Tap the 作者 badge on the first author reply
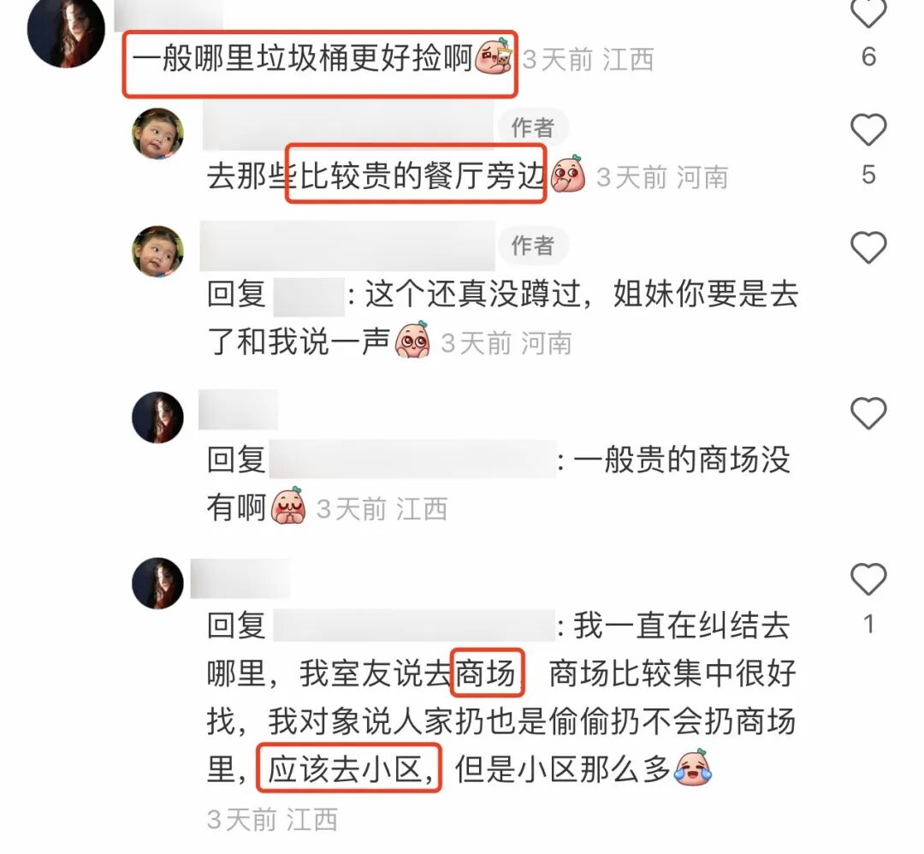Screen dimensions: 924x854 pyautogui.click(x=532, y=128)
